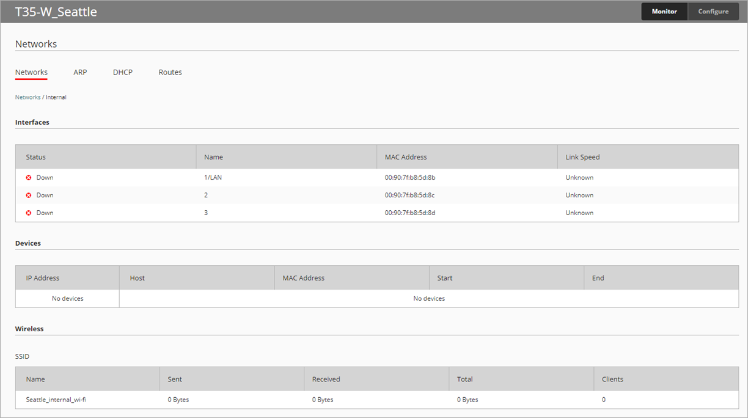This screenshot has height=418, width=748.
Task: Click the Status column header in Interfaces
Action: (36, 157)
